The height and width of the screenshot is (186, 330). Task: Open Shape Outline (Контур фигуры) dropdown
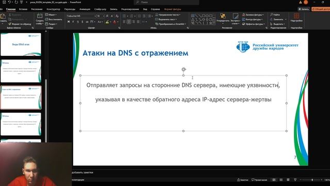[252, 20]
